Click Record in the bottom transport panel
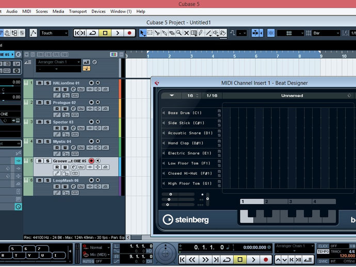The image size is (356, 267). click(265, 259)
